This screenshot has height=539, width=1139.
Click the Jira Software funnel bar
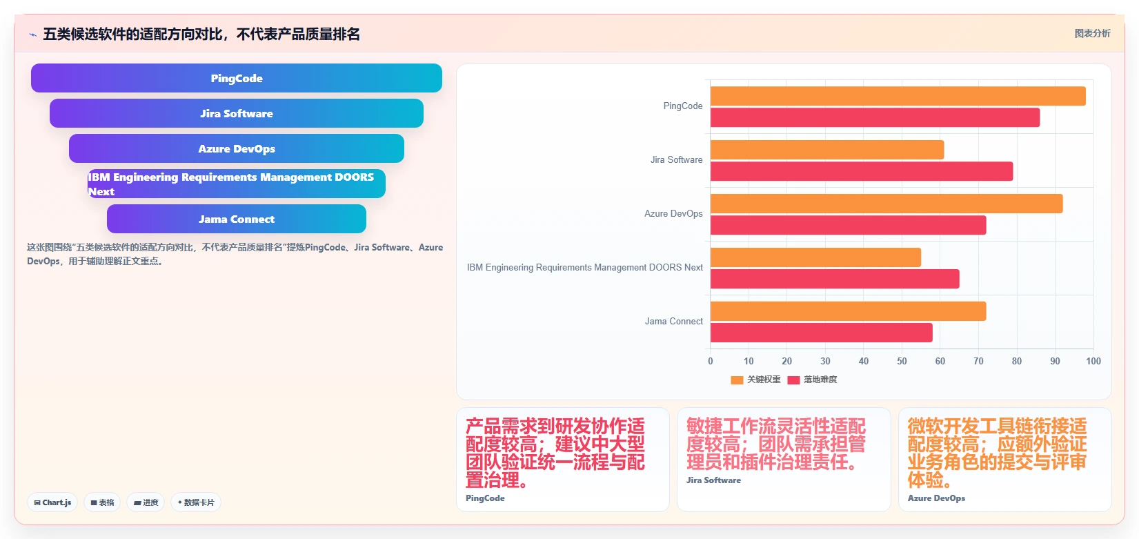point(237,113)
